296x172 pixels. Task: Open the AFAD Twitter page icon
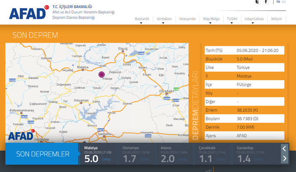tap(257, 2)
